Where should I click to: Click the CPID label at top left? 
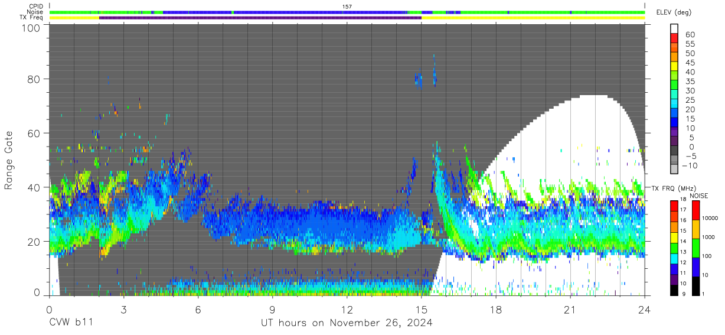pyautogui.click(x=36, y=6)
